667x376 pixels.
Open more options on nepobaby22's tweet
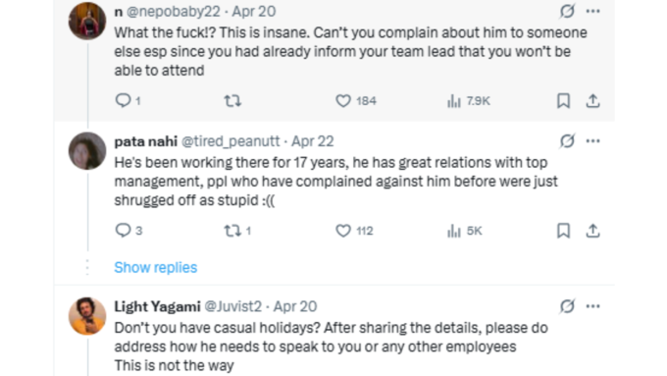coord(593,11)
